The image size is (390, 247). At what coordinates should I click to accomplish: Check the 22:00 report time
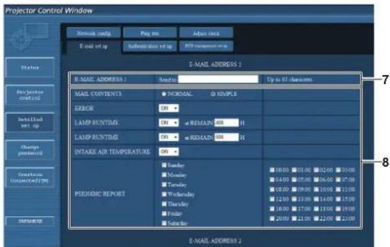[316, 219]
